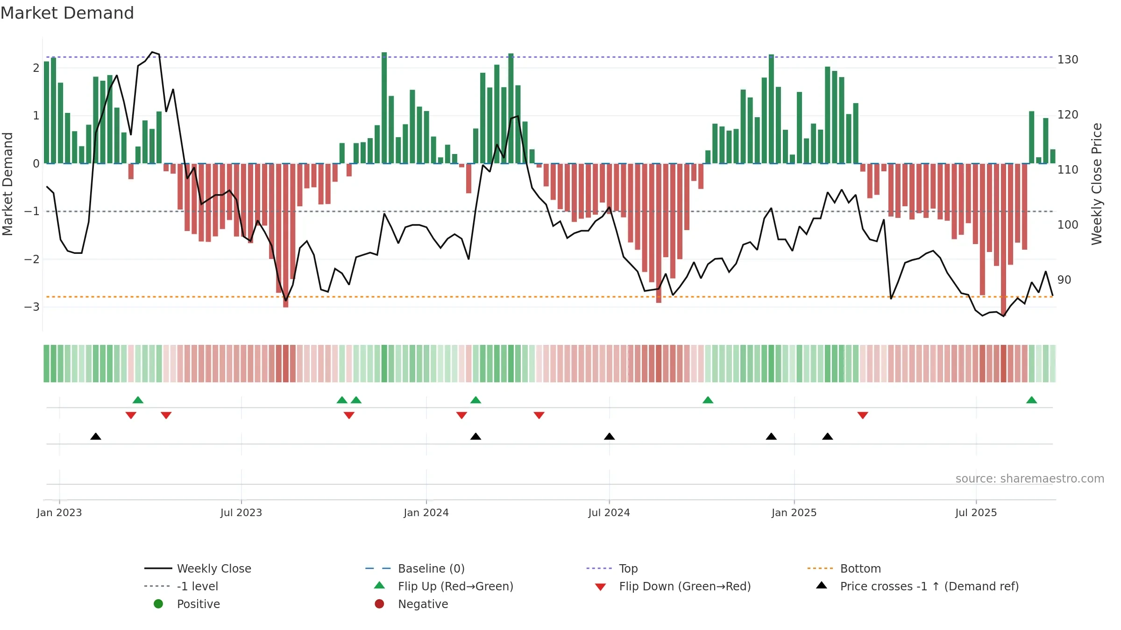The image size is (1121, 630).
Task: Click the Jan 2024 x-axis label
Action: tap(426, 512)
